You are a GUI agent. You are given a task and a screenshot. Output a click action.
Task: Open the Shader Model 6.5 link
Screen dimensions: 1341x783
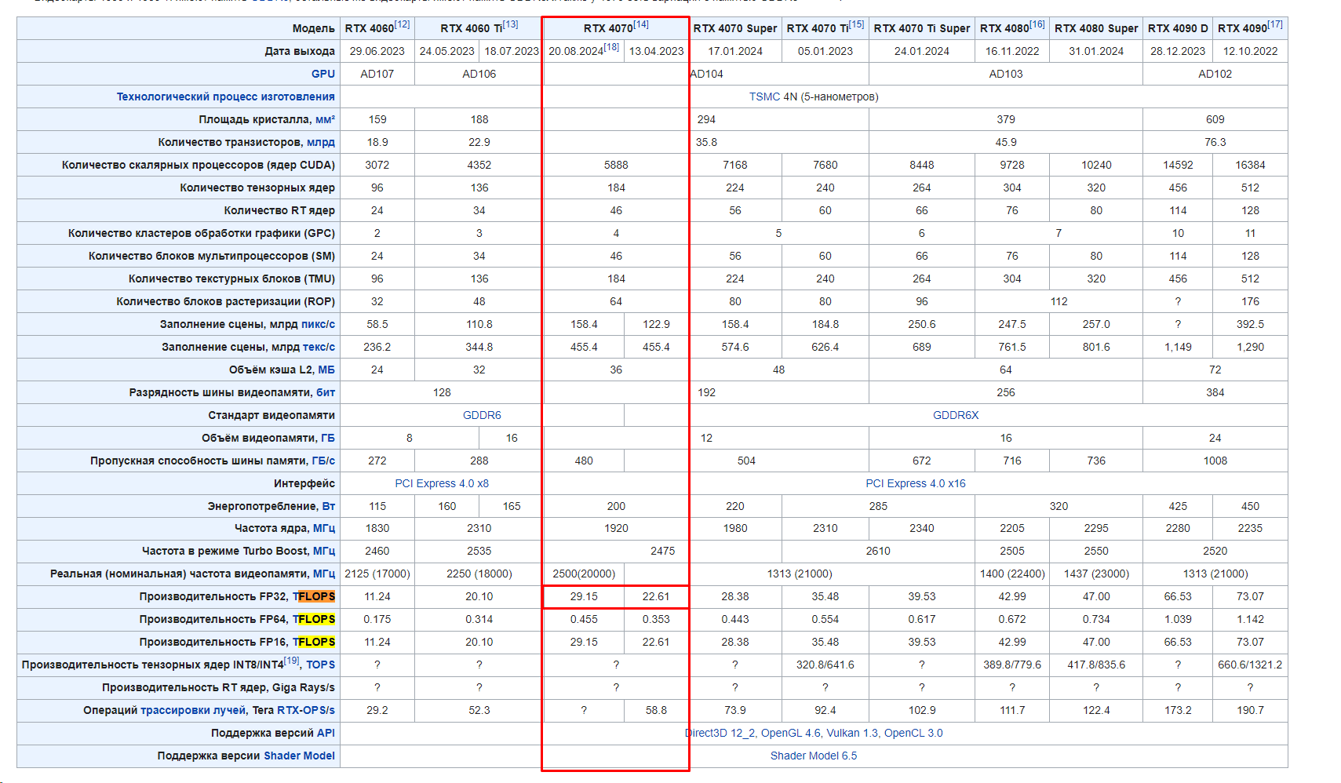coord(814,756)
